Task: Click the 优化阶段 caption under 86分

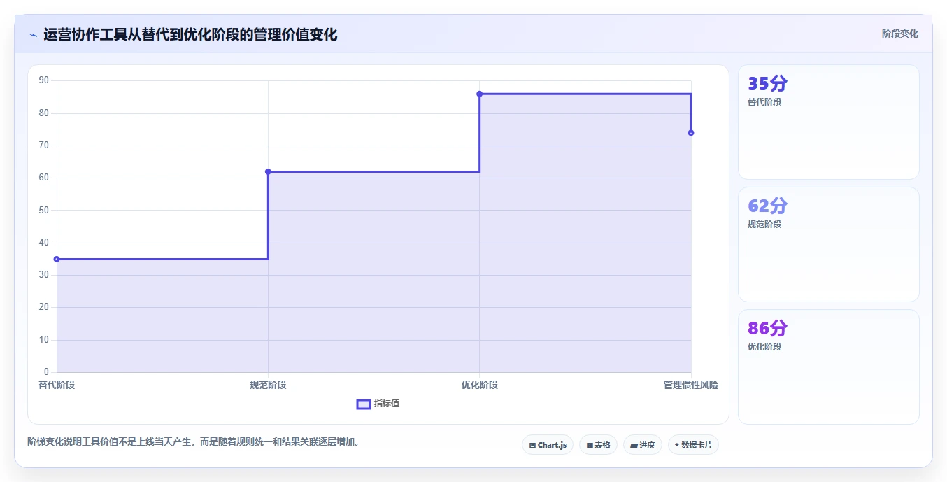Action: click(x=764, y=346)
